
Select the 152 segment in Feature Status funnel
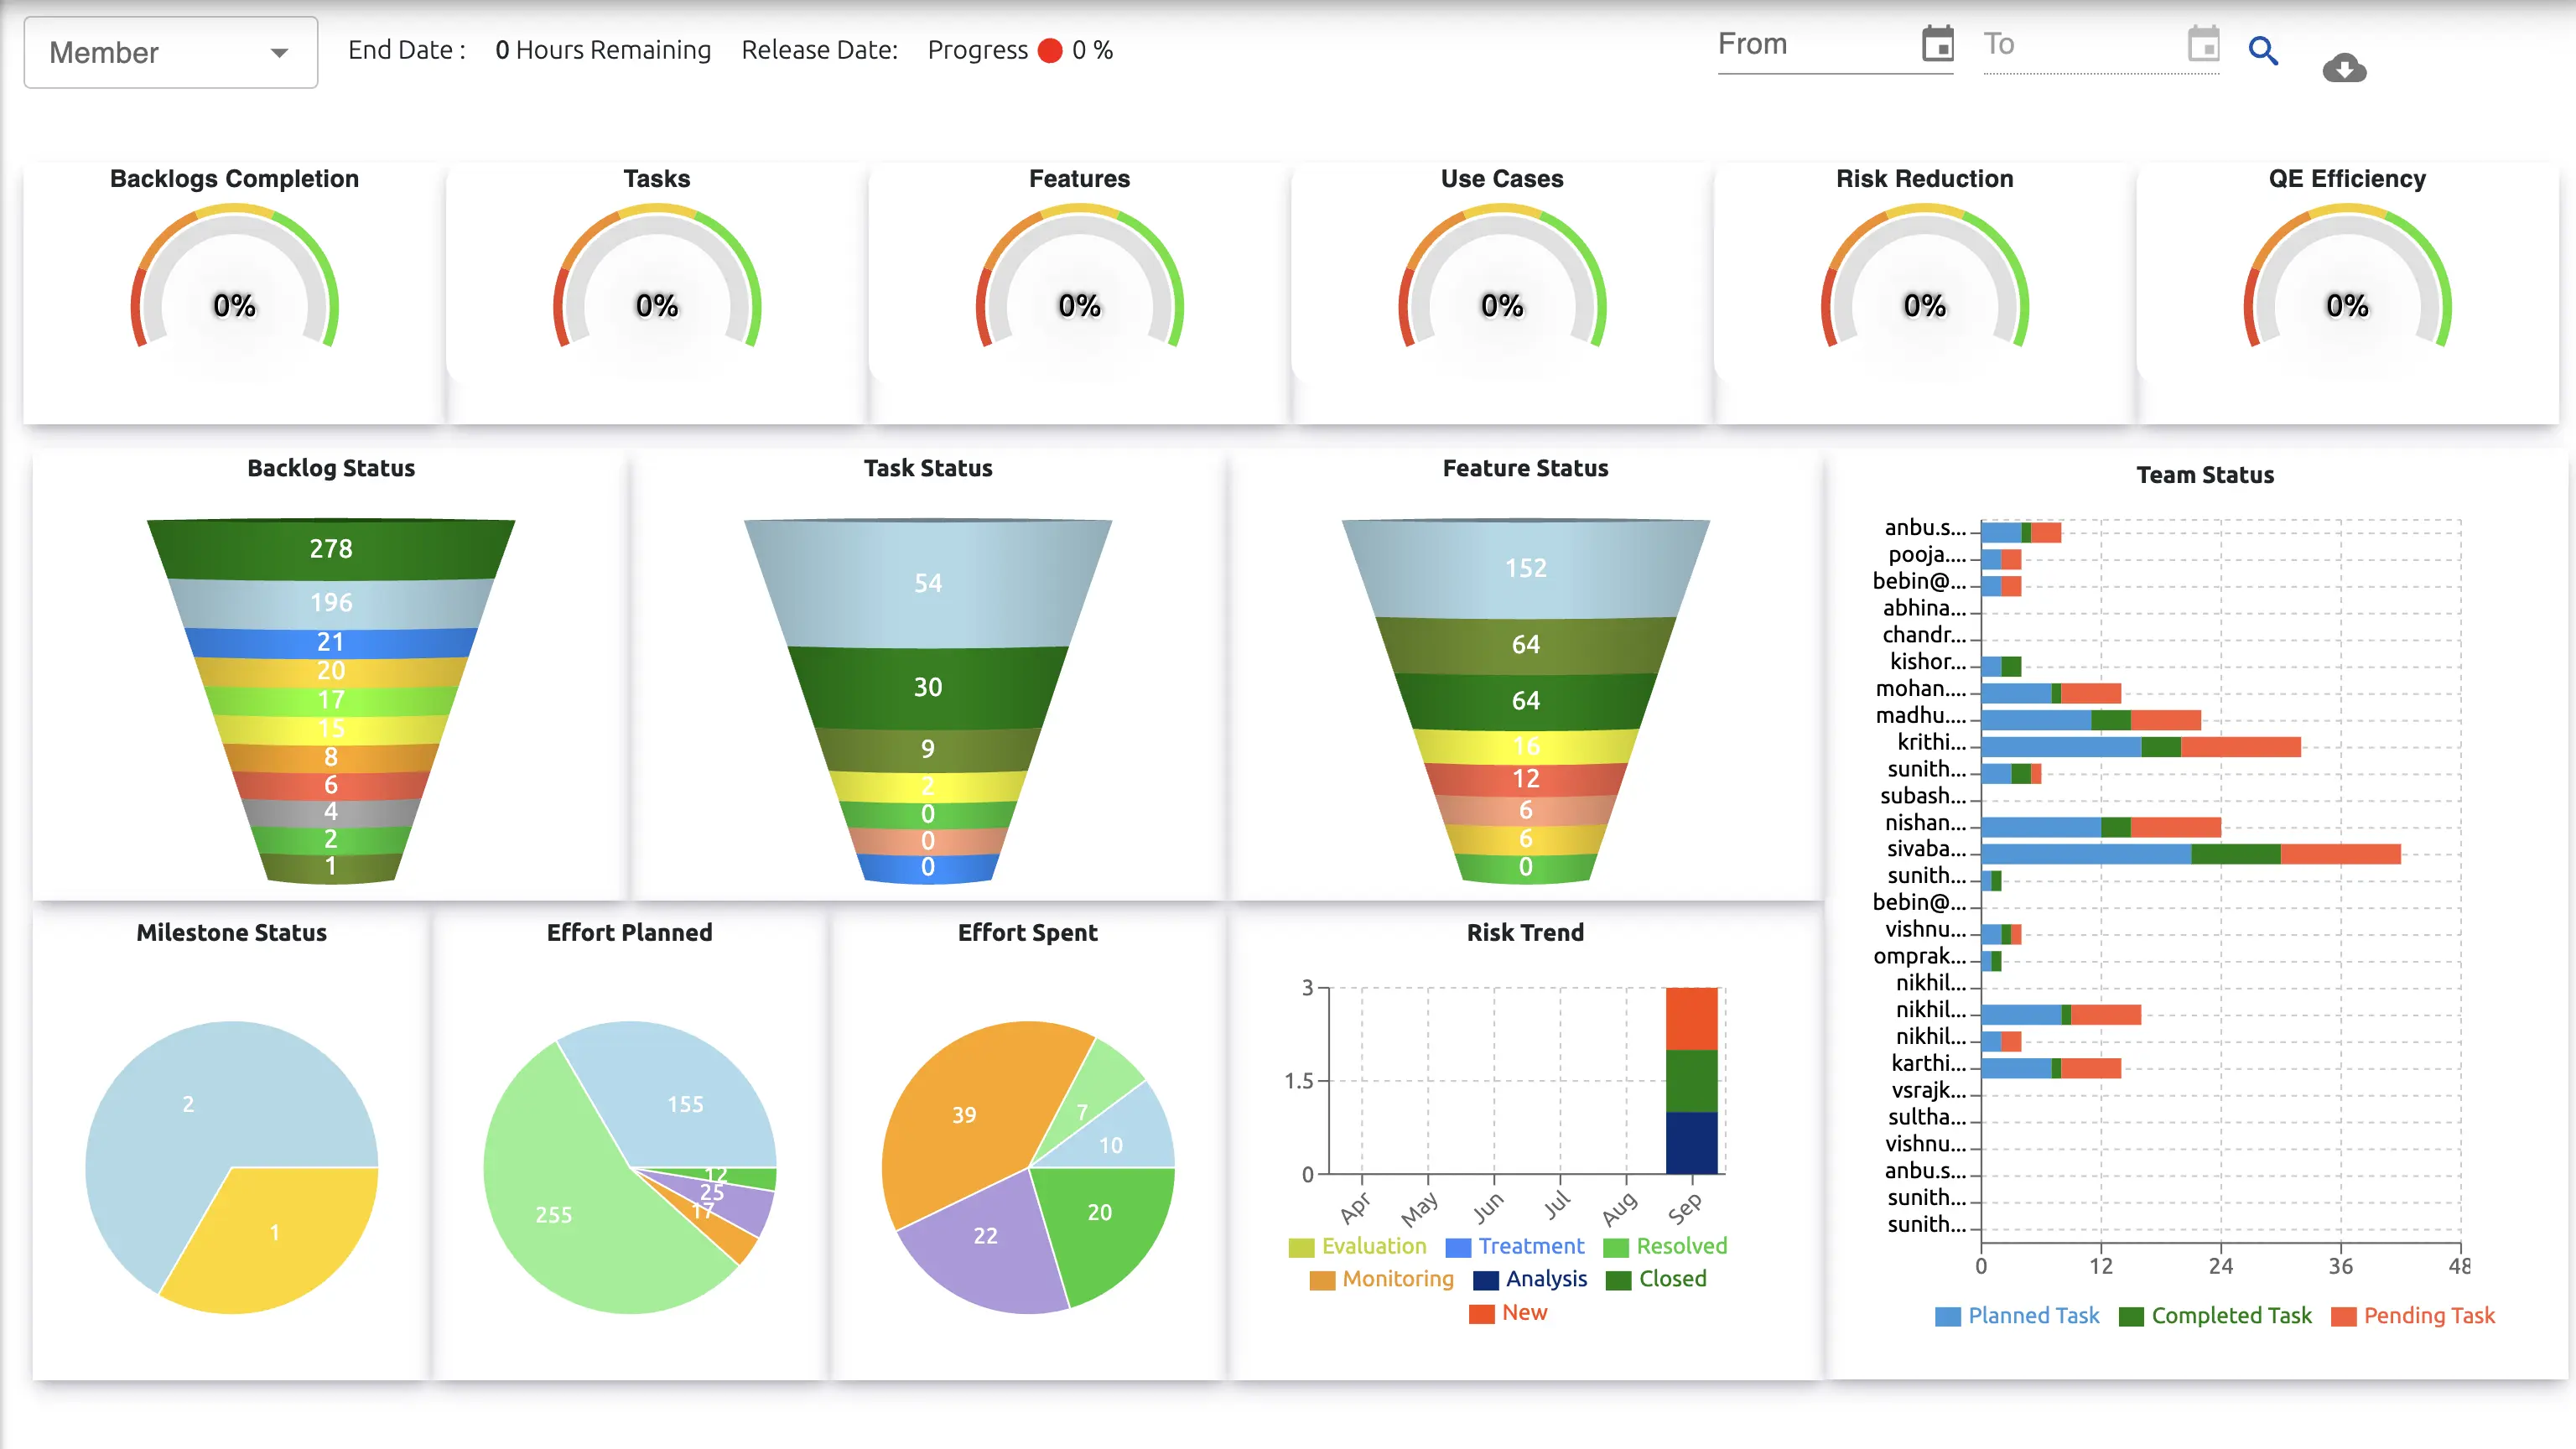(1525, 568)
